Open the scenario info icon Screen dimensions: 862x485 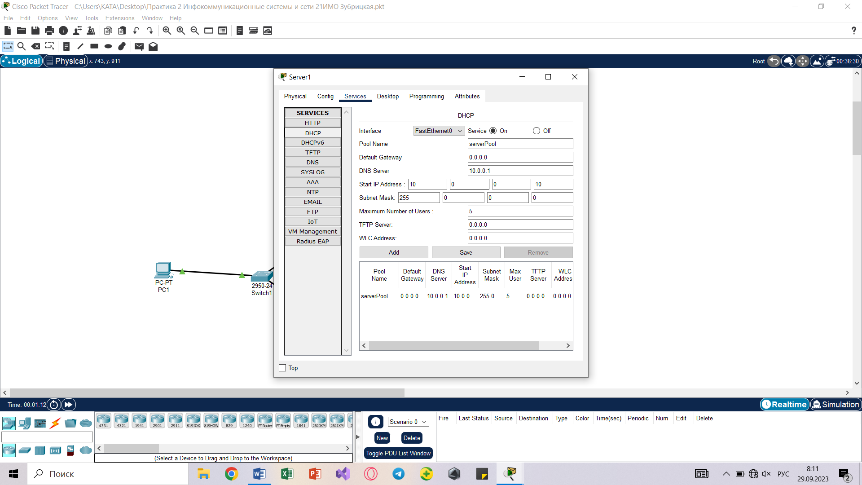[376, 422]
